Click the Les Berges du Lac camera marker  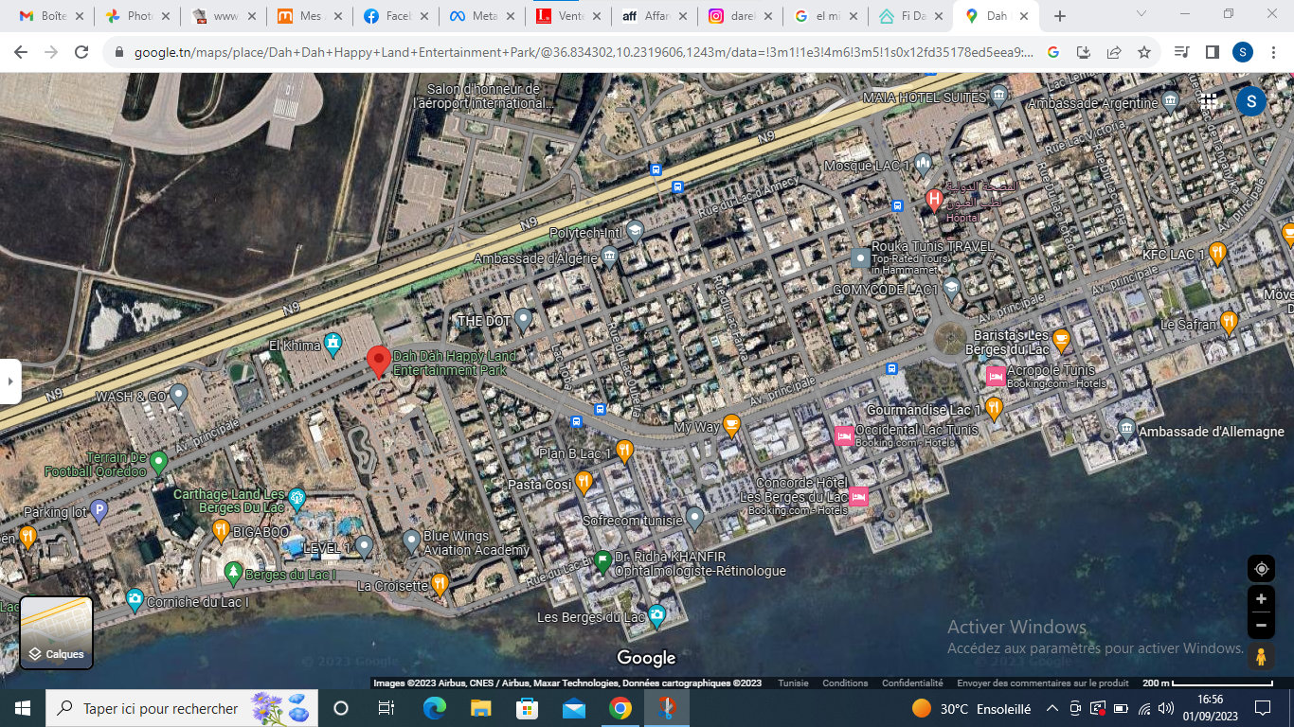pyautogui.click(x=656, y=616)
